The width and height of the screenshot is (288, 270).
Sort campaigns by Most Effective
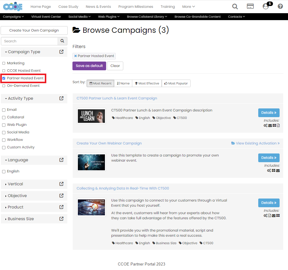(x=147, y=83)
